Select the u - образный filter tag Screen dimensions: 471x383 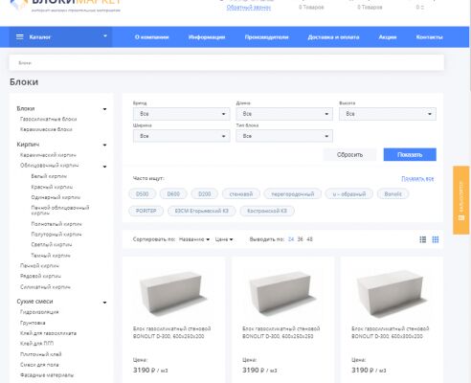(349, 194)
